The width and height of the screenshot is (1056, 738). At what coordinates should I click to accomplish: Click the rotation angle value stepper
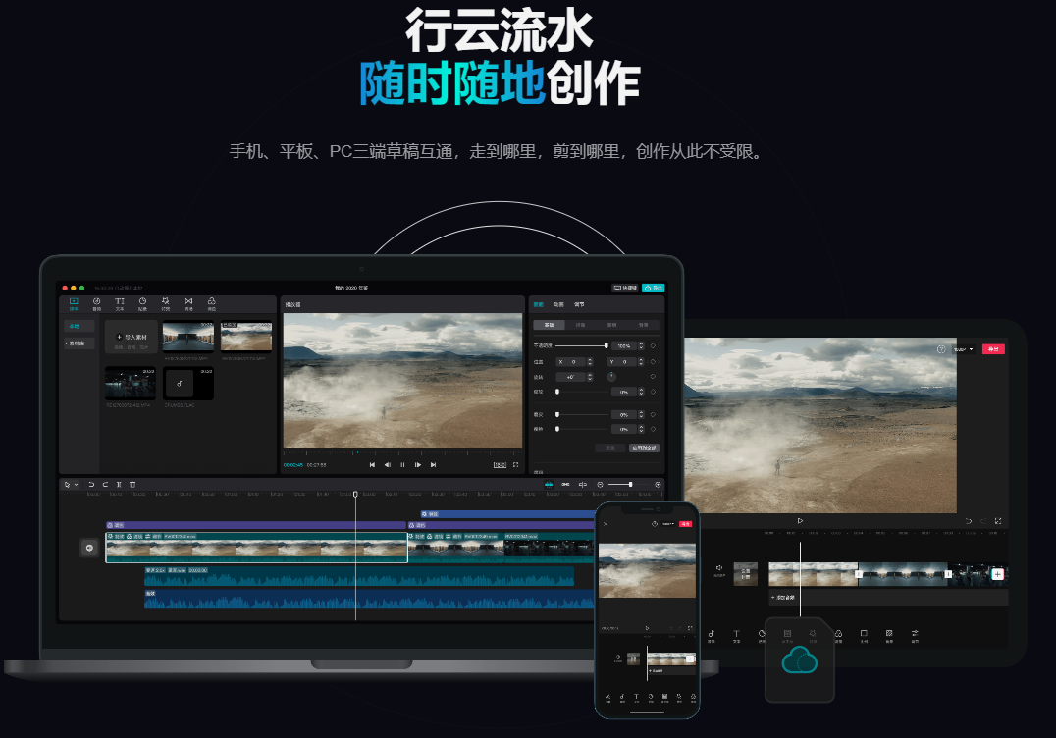point(590,377)
